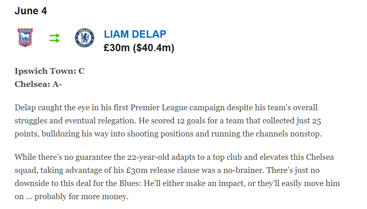Image resolution: width=367 pixels, height=209 pixels.
Task: Click the green double-arrow transfer icon
Action: click(x=55, y=38)
